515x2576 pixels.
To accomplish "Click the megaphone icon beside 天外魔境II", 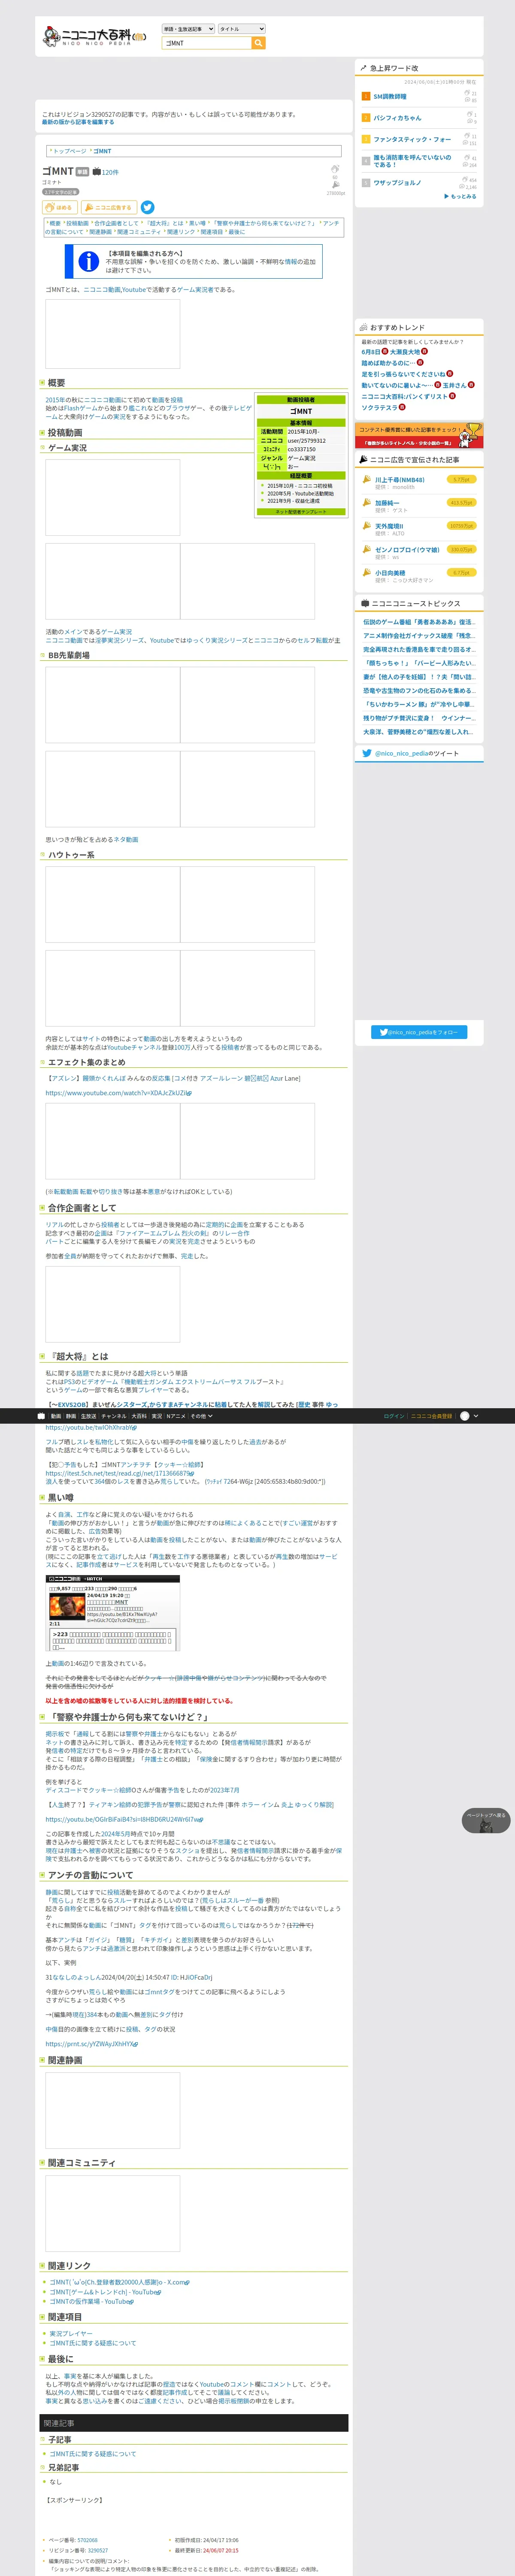I will [x=366, y=527].
